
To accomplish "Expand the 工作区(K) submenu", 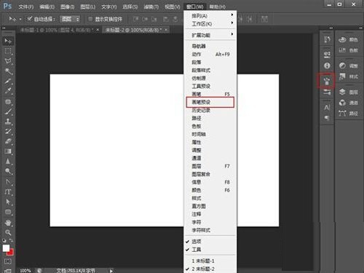I will point(210,24).
